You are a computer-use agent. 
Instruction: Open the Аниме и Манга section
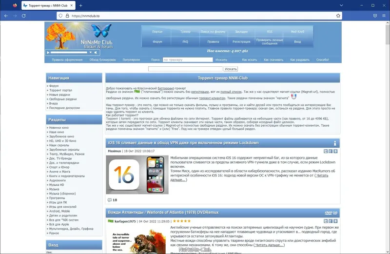[x=59, y=172]
